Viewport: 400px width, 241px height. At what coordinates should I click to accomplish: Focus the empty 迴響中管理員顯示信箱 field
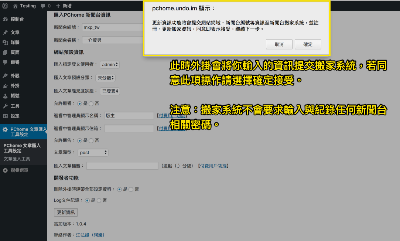129,128
